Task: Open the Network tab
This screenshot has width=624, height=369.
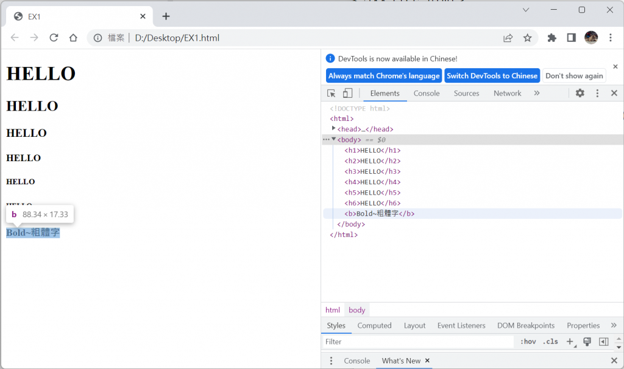Action: 508,94
